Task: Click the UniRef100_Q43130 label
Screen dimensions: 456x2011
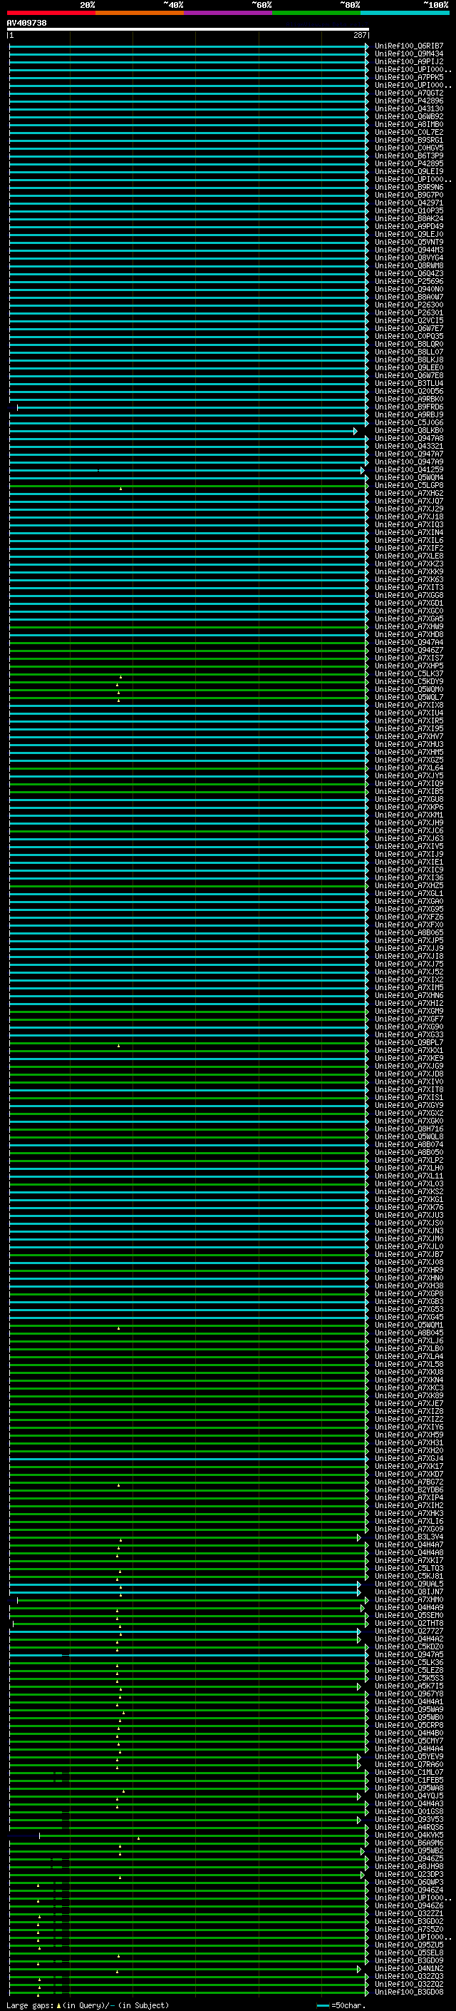Action: [409, 108]
